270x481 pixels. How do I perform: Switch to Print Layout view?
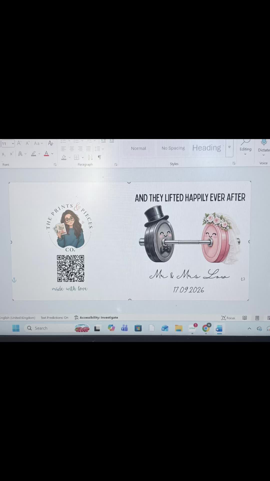tap(257, 318)
